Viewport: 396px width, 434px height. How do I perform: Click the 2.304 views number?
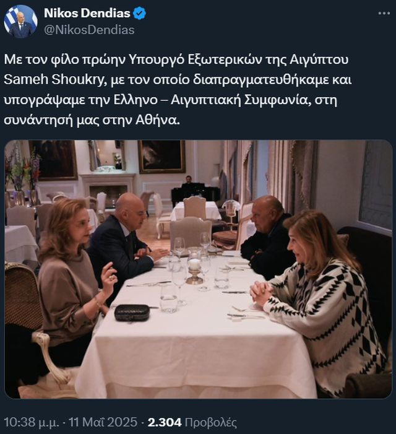click(165, 422)
